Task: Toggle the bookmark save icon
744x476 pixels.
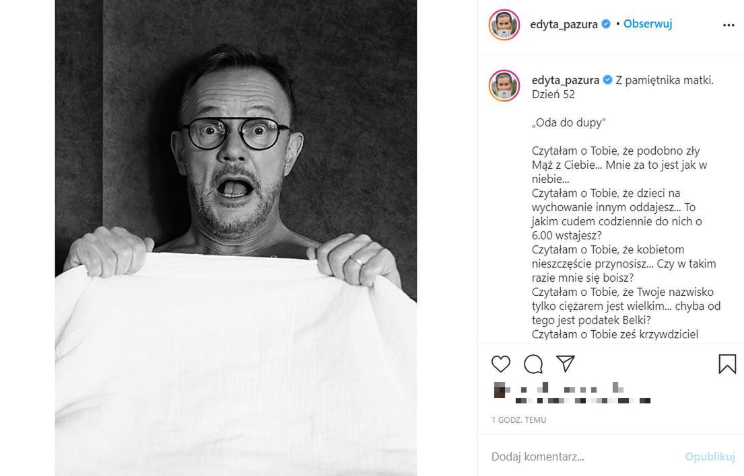Action: (727, 364)
